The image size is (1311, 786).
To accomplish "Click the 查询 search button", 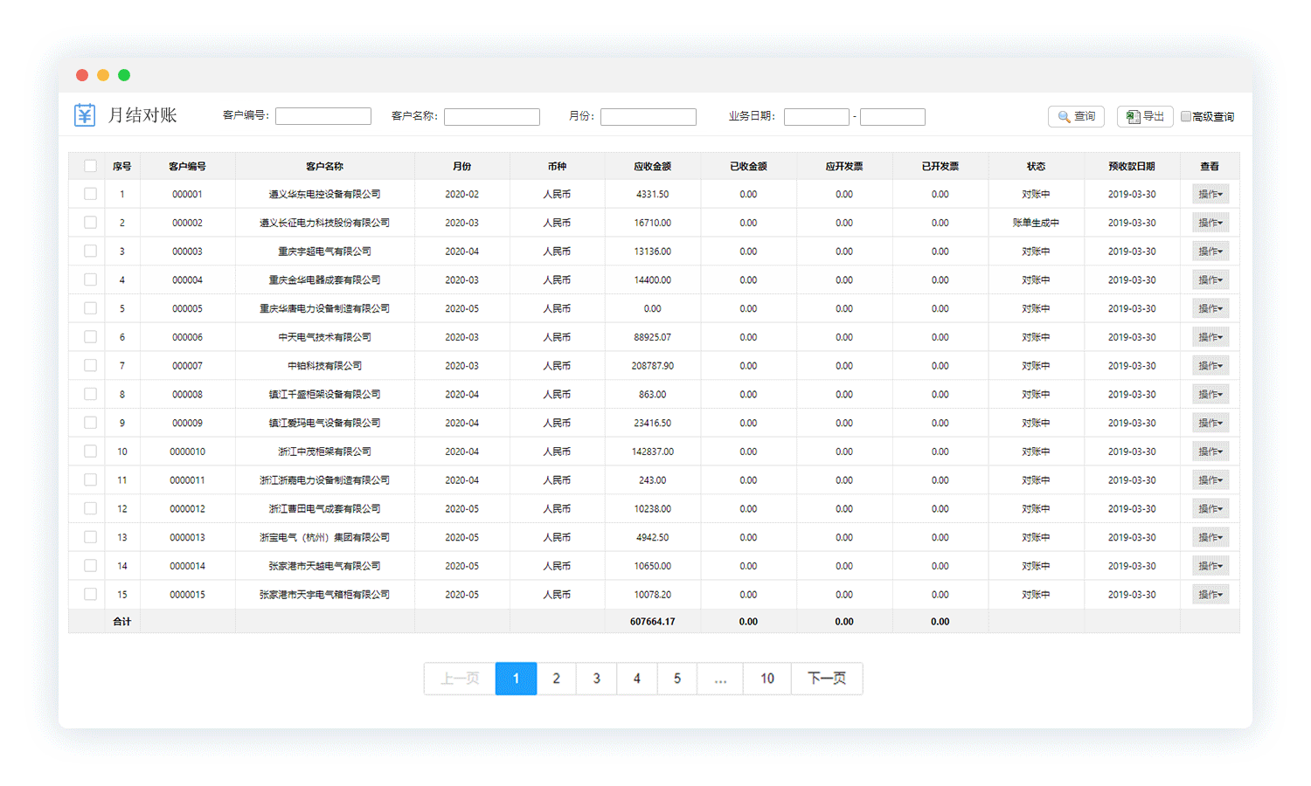I will click(x=1076, y=116).
